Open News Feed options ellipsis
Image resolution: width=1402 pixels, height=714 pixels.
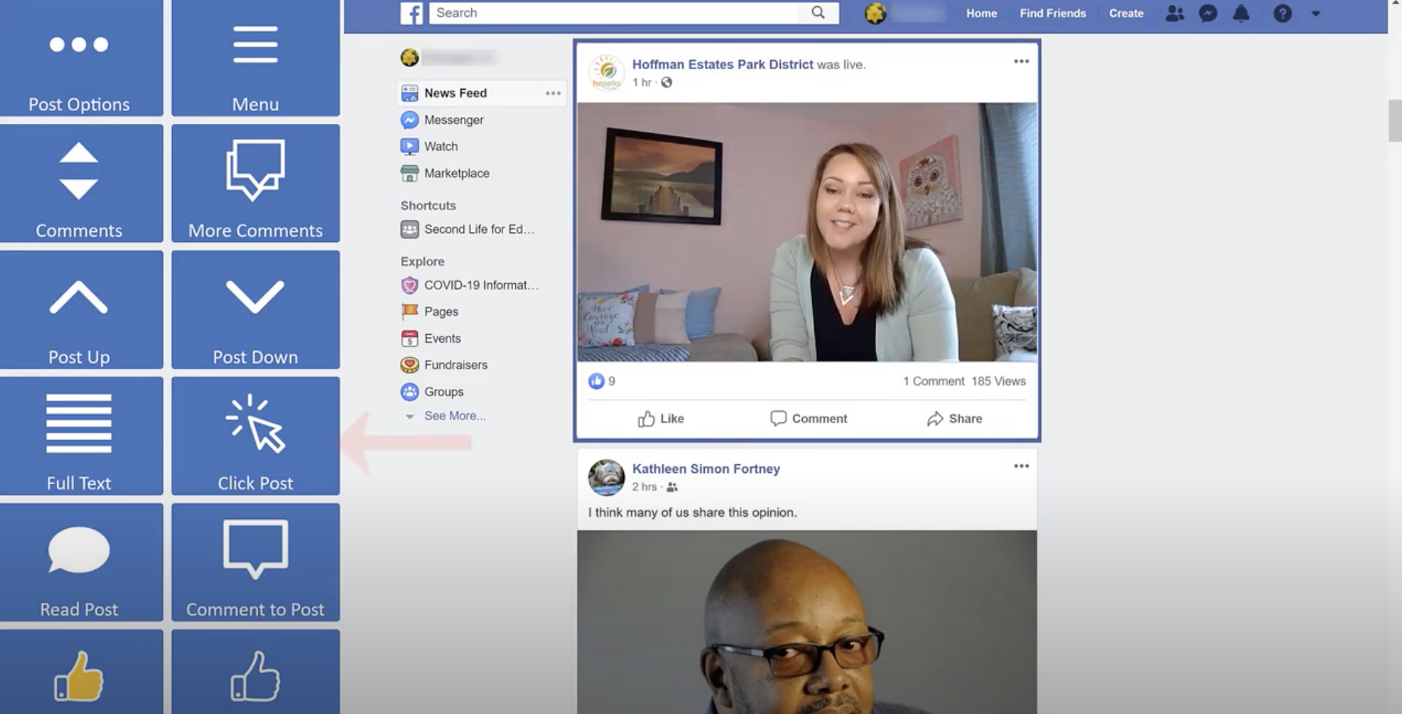coord(553,93)
